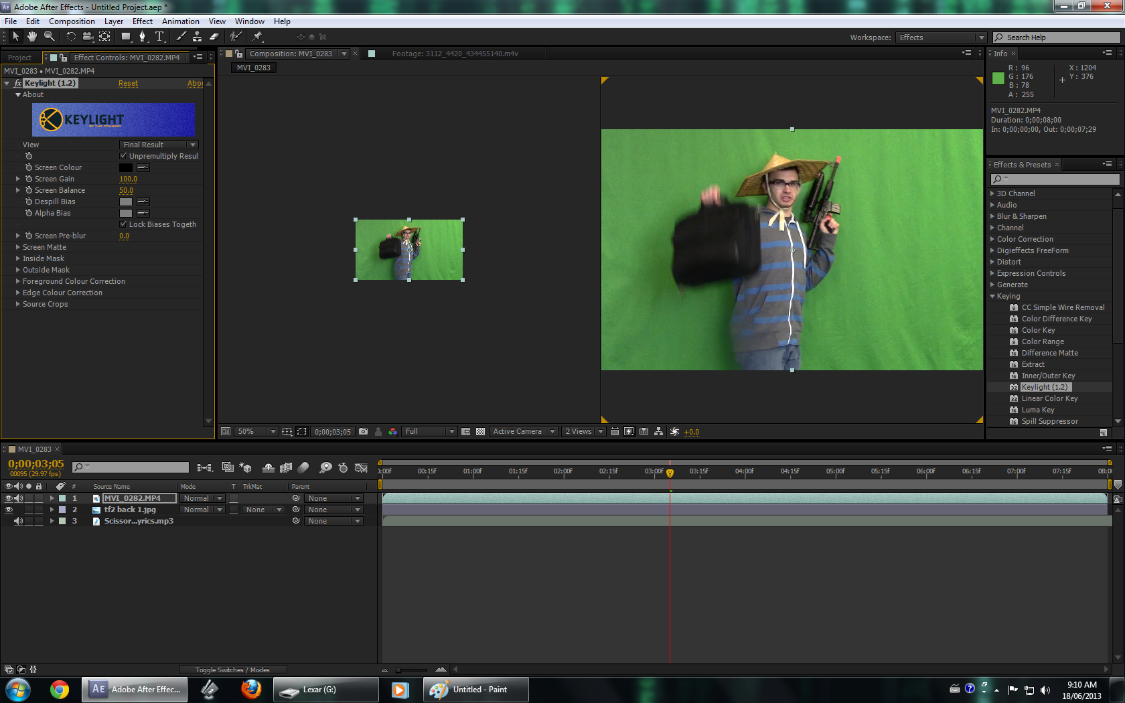1125x703 pixels.
Task: Mute audio of MVI_0282.MP4 layer
Action: click(x=19, y=498)
